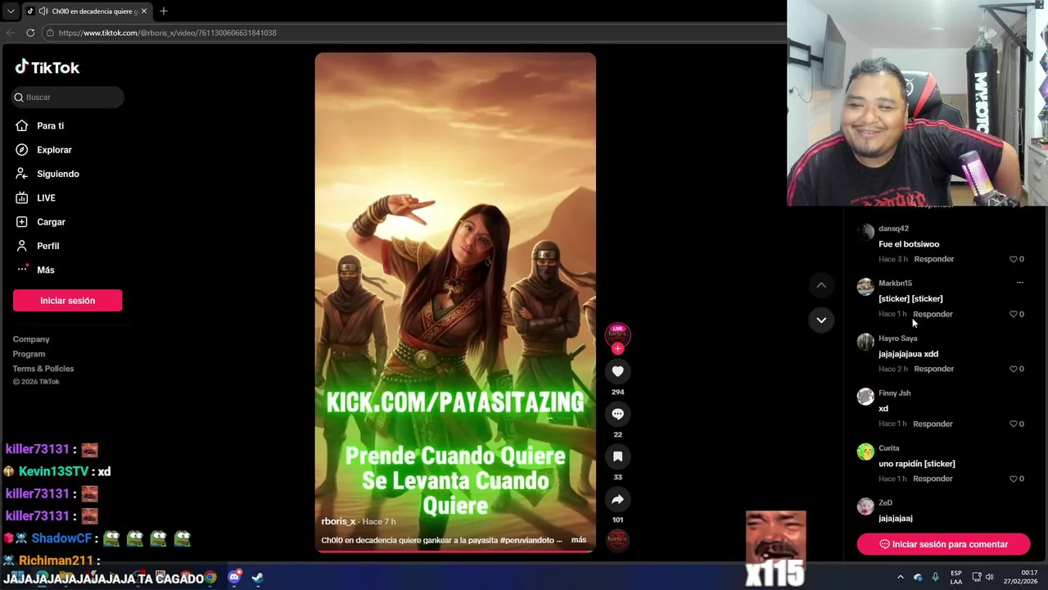
Task: Open the Para ti feed
Action: tap(50, 125)
